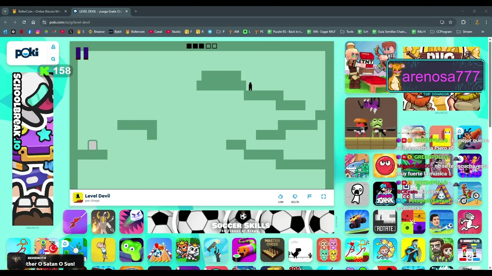This screenshot has height=276, width=492.
Task: Open the Telegram bookmark icon
Action: 210,32
